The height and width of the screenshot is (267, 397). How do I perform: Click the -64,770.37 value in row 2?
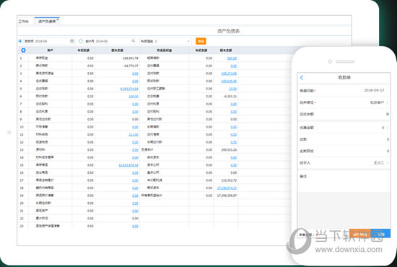click(x=131, y=66)
